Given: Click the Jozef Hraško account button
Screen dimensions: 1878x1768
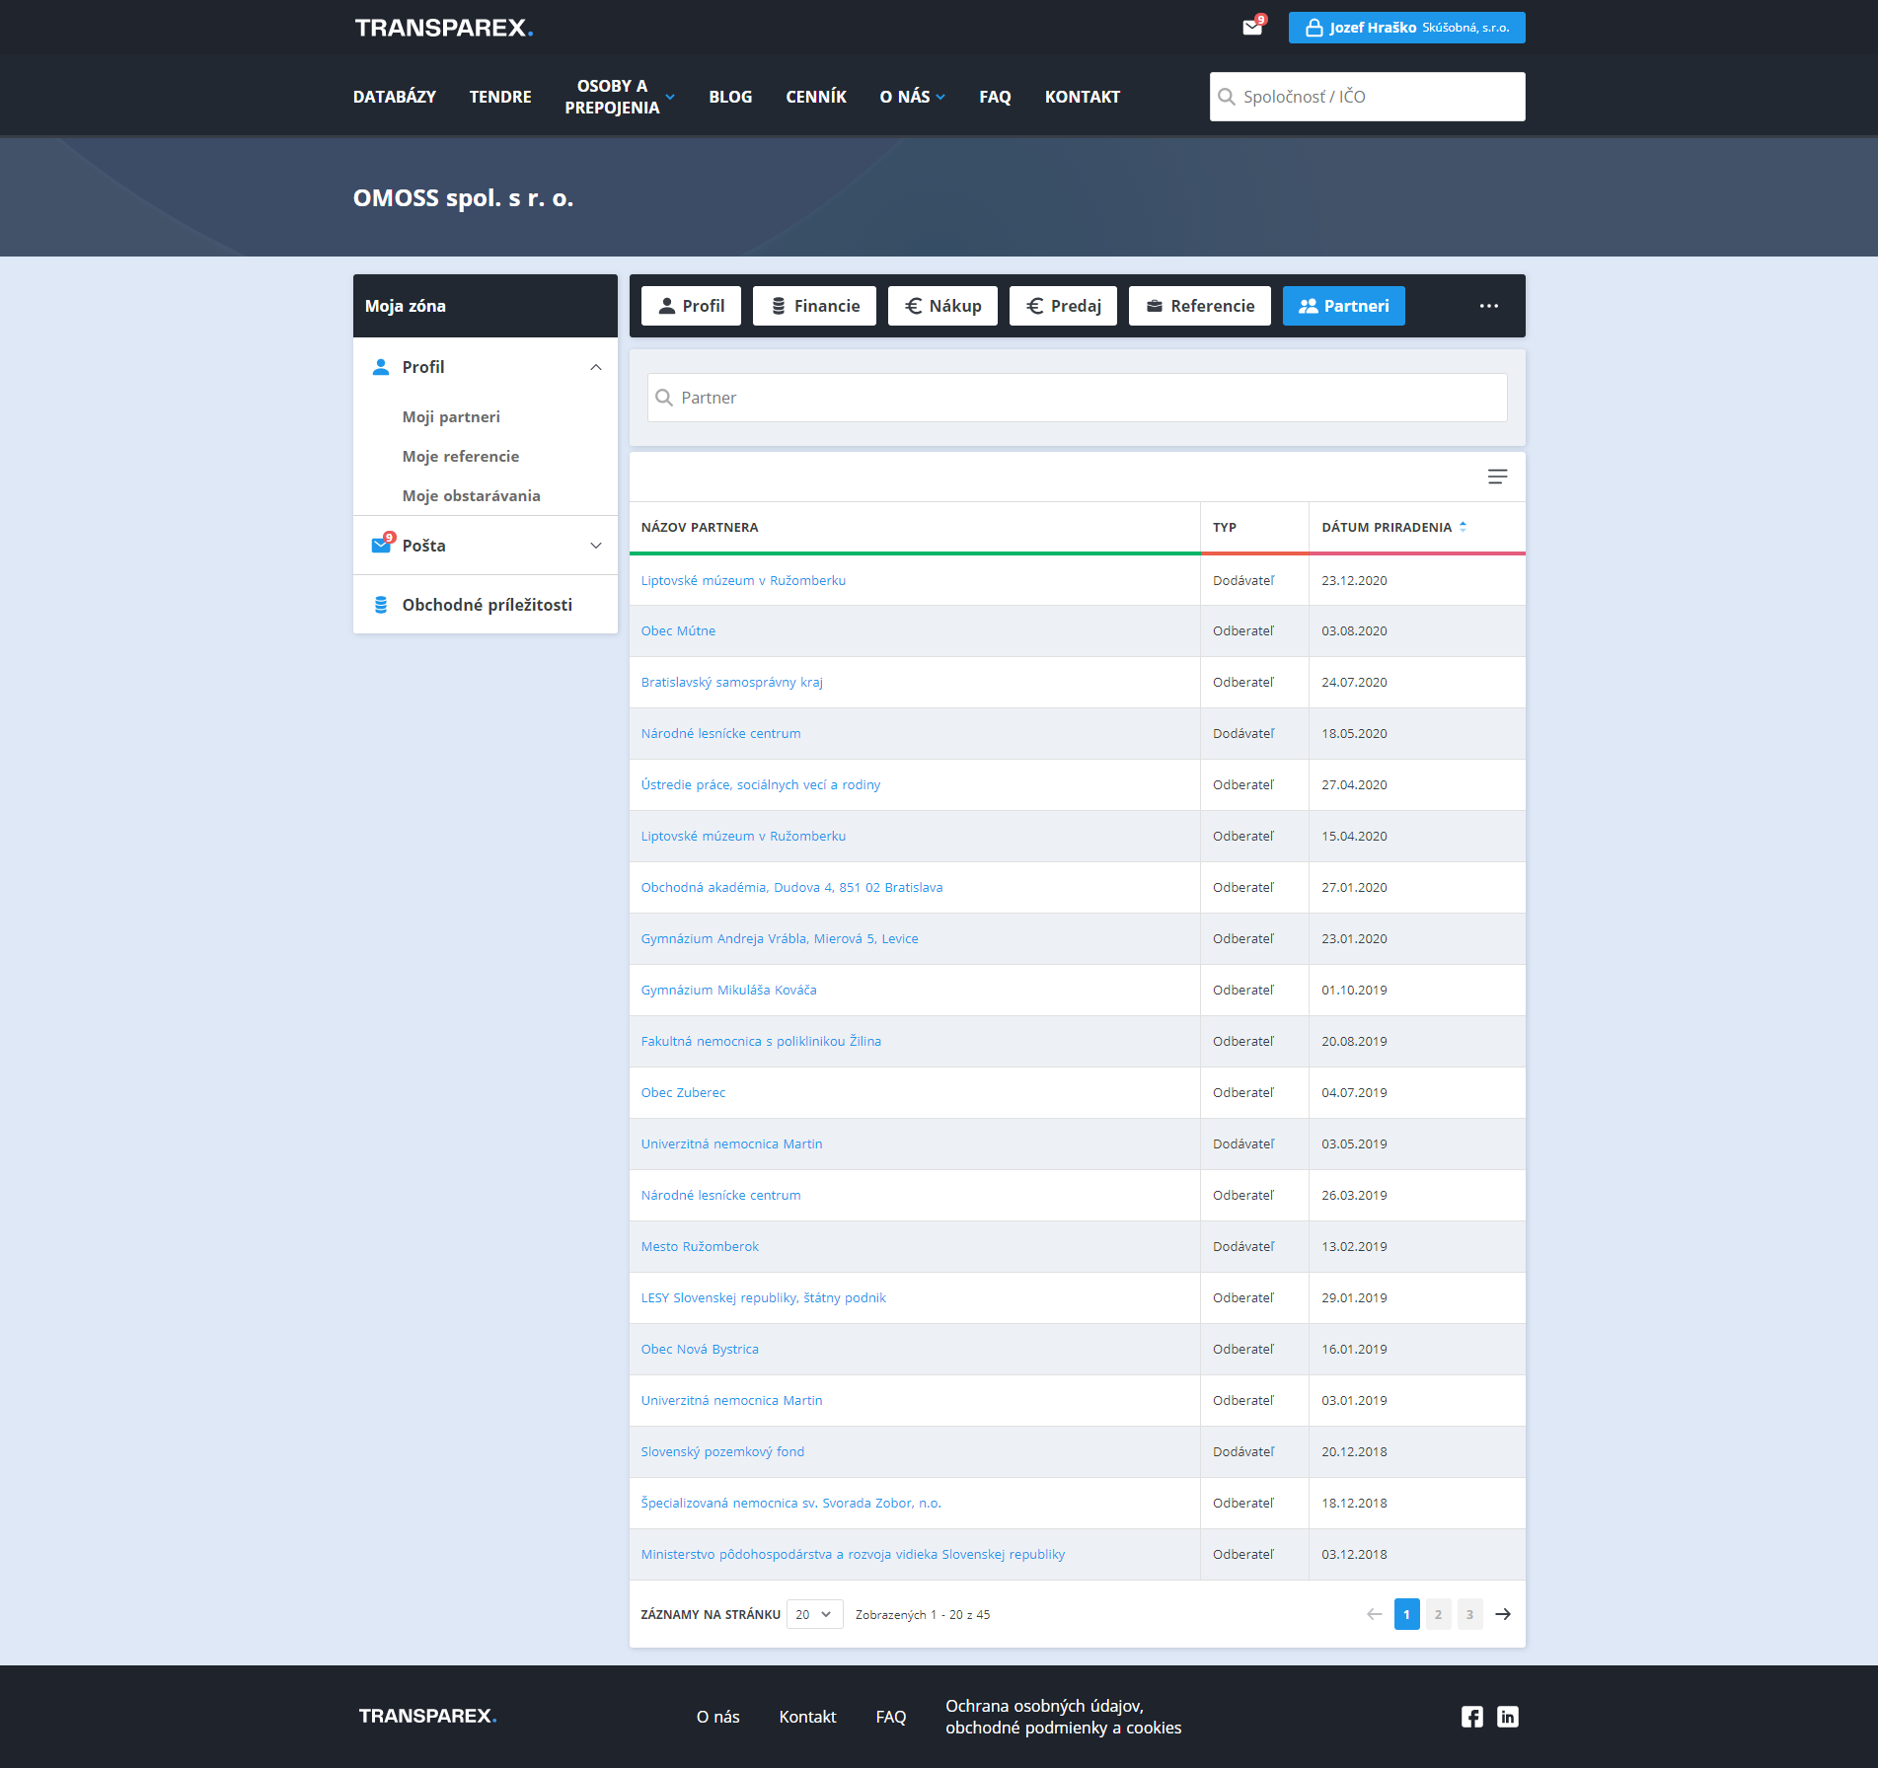Looking at the screenshot, I should click(1406, 28).
